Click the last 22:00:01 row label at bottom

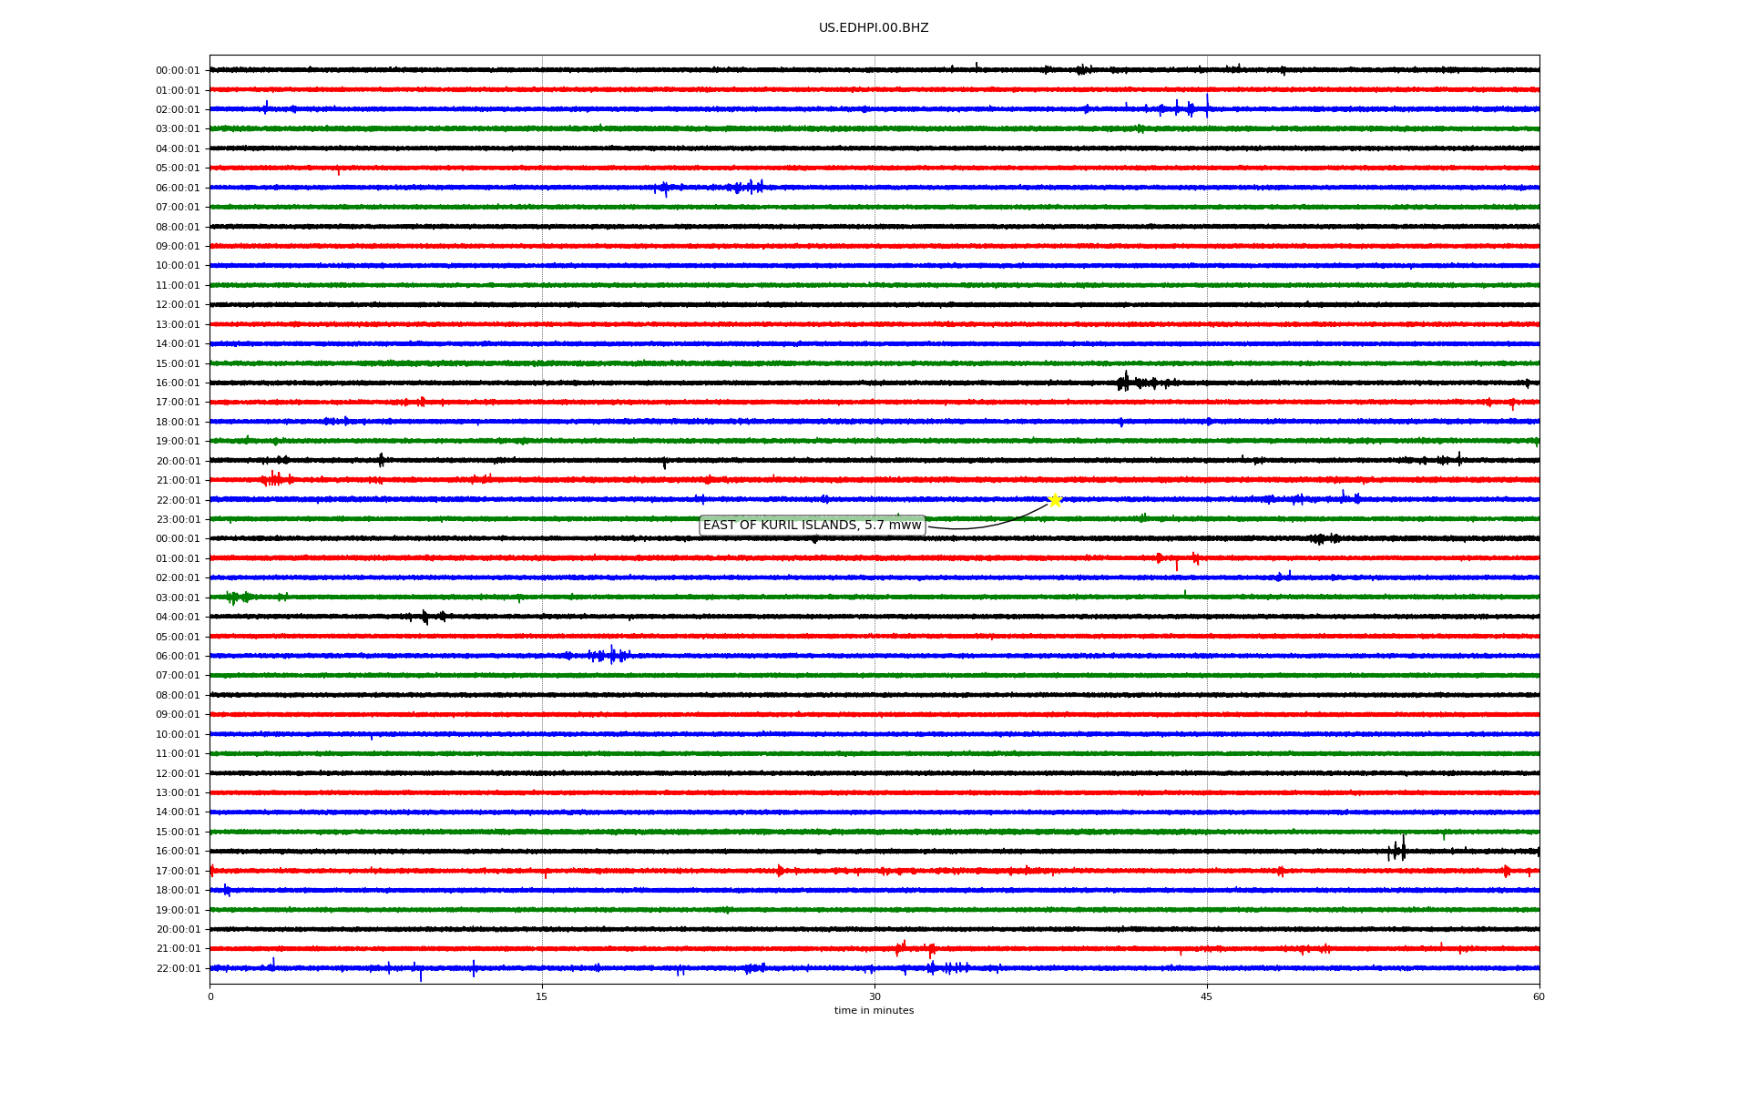coord(178,969)
